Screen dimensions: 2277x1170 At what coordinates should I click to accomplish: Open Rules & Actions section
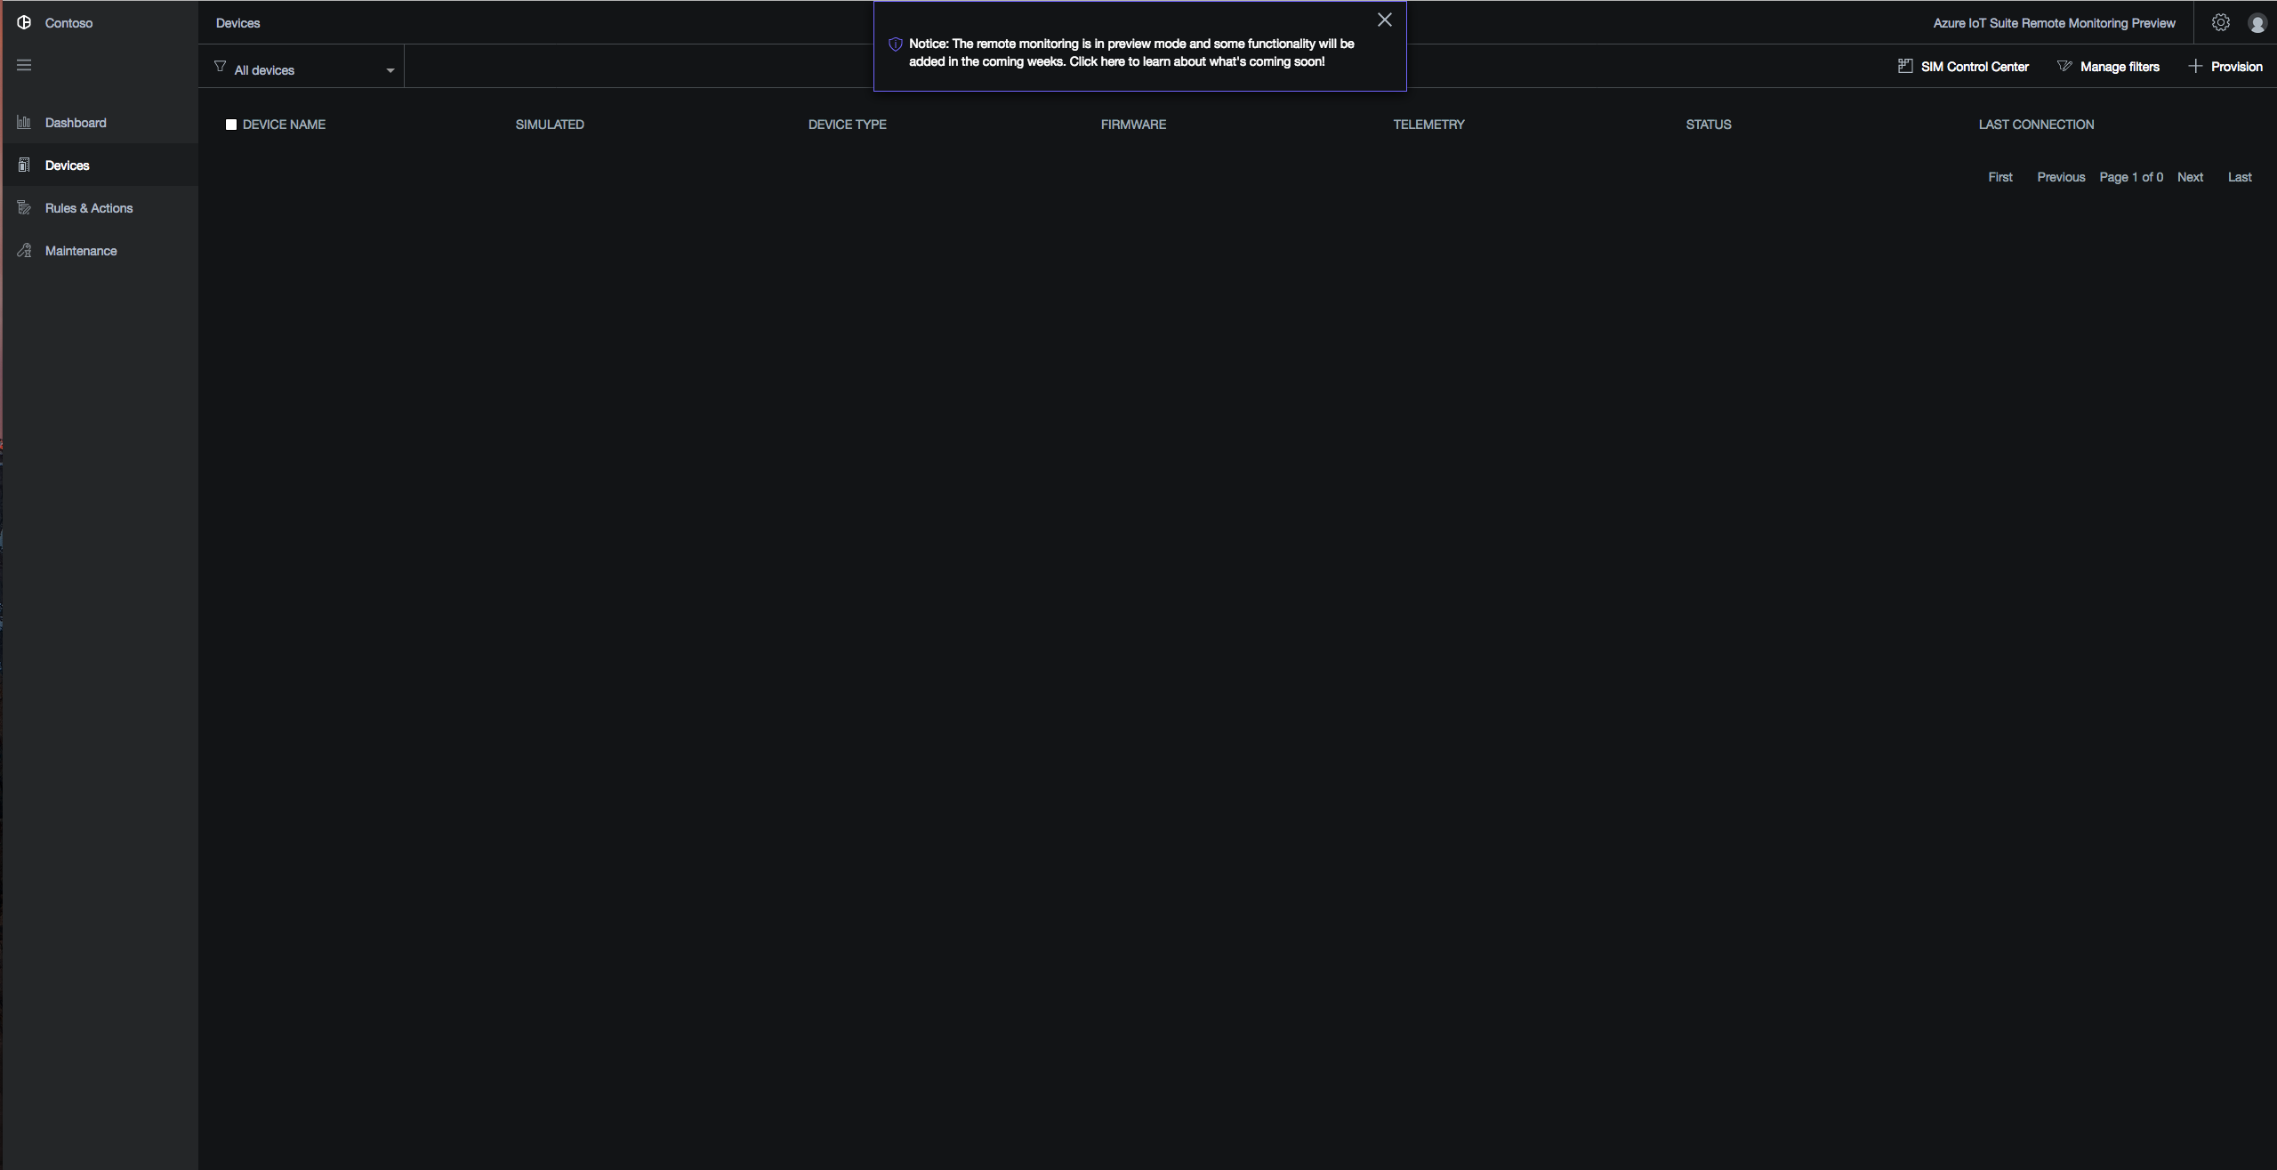pos(87,207)
